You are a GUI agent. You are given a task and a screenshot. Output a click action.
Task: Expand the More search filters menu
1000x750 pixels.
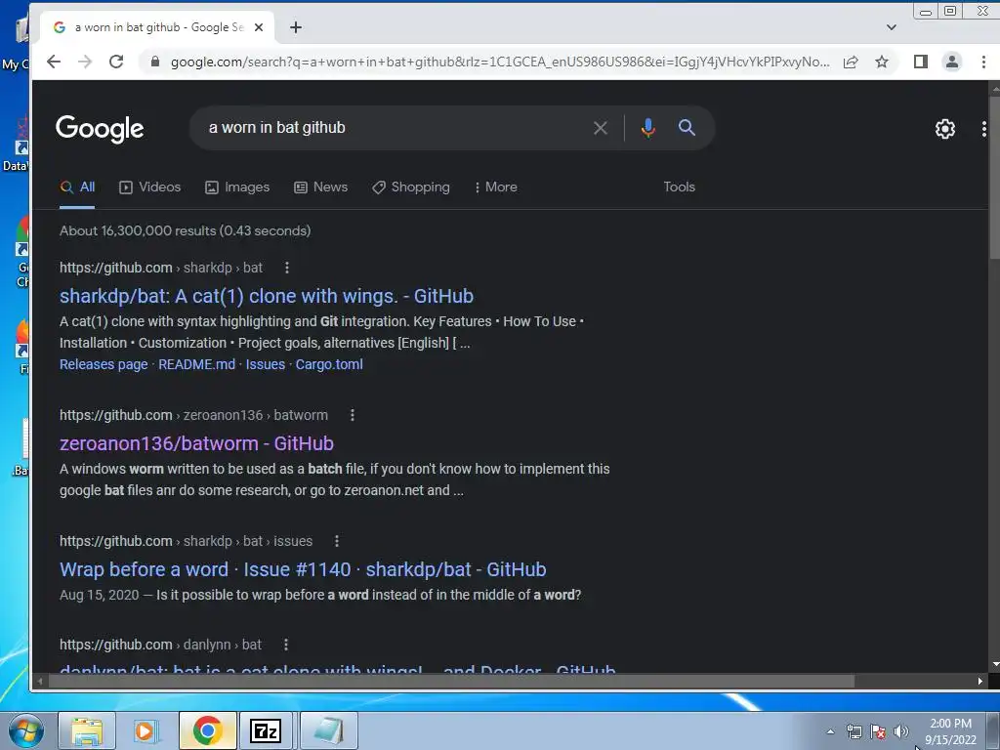click(495, 187)
